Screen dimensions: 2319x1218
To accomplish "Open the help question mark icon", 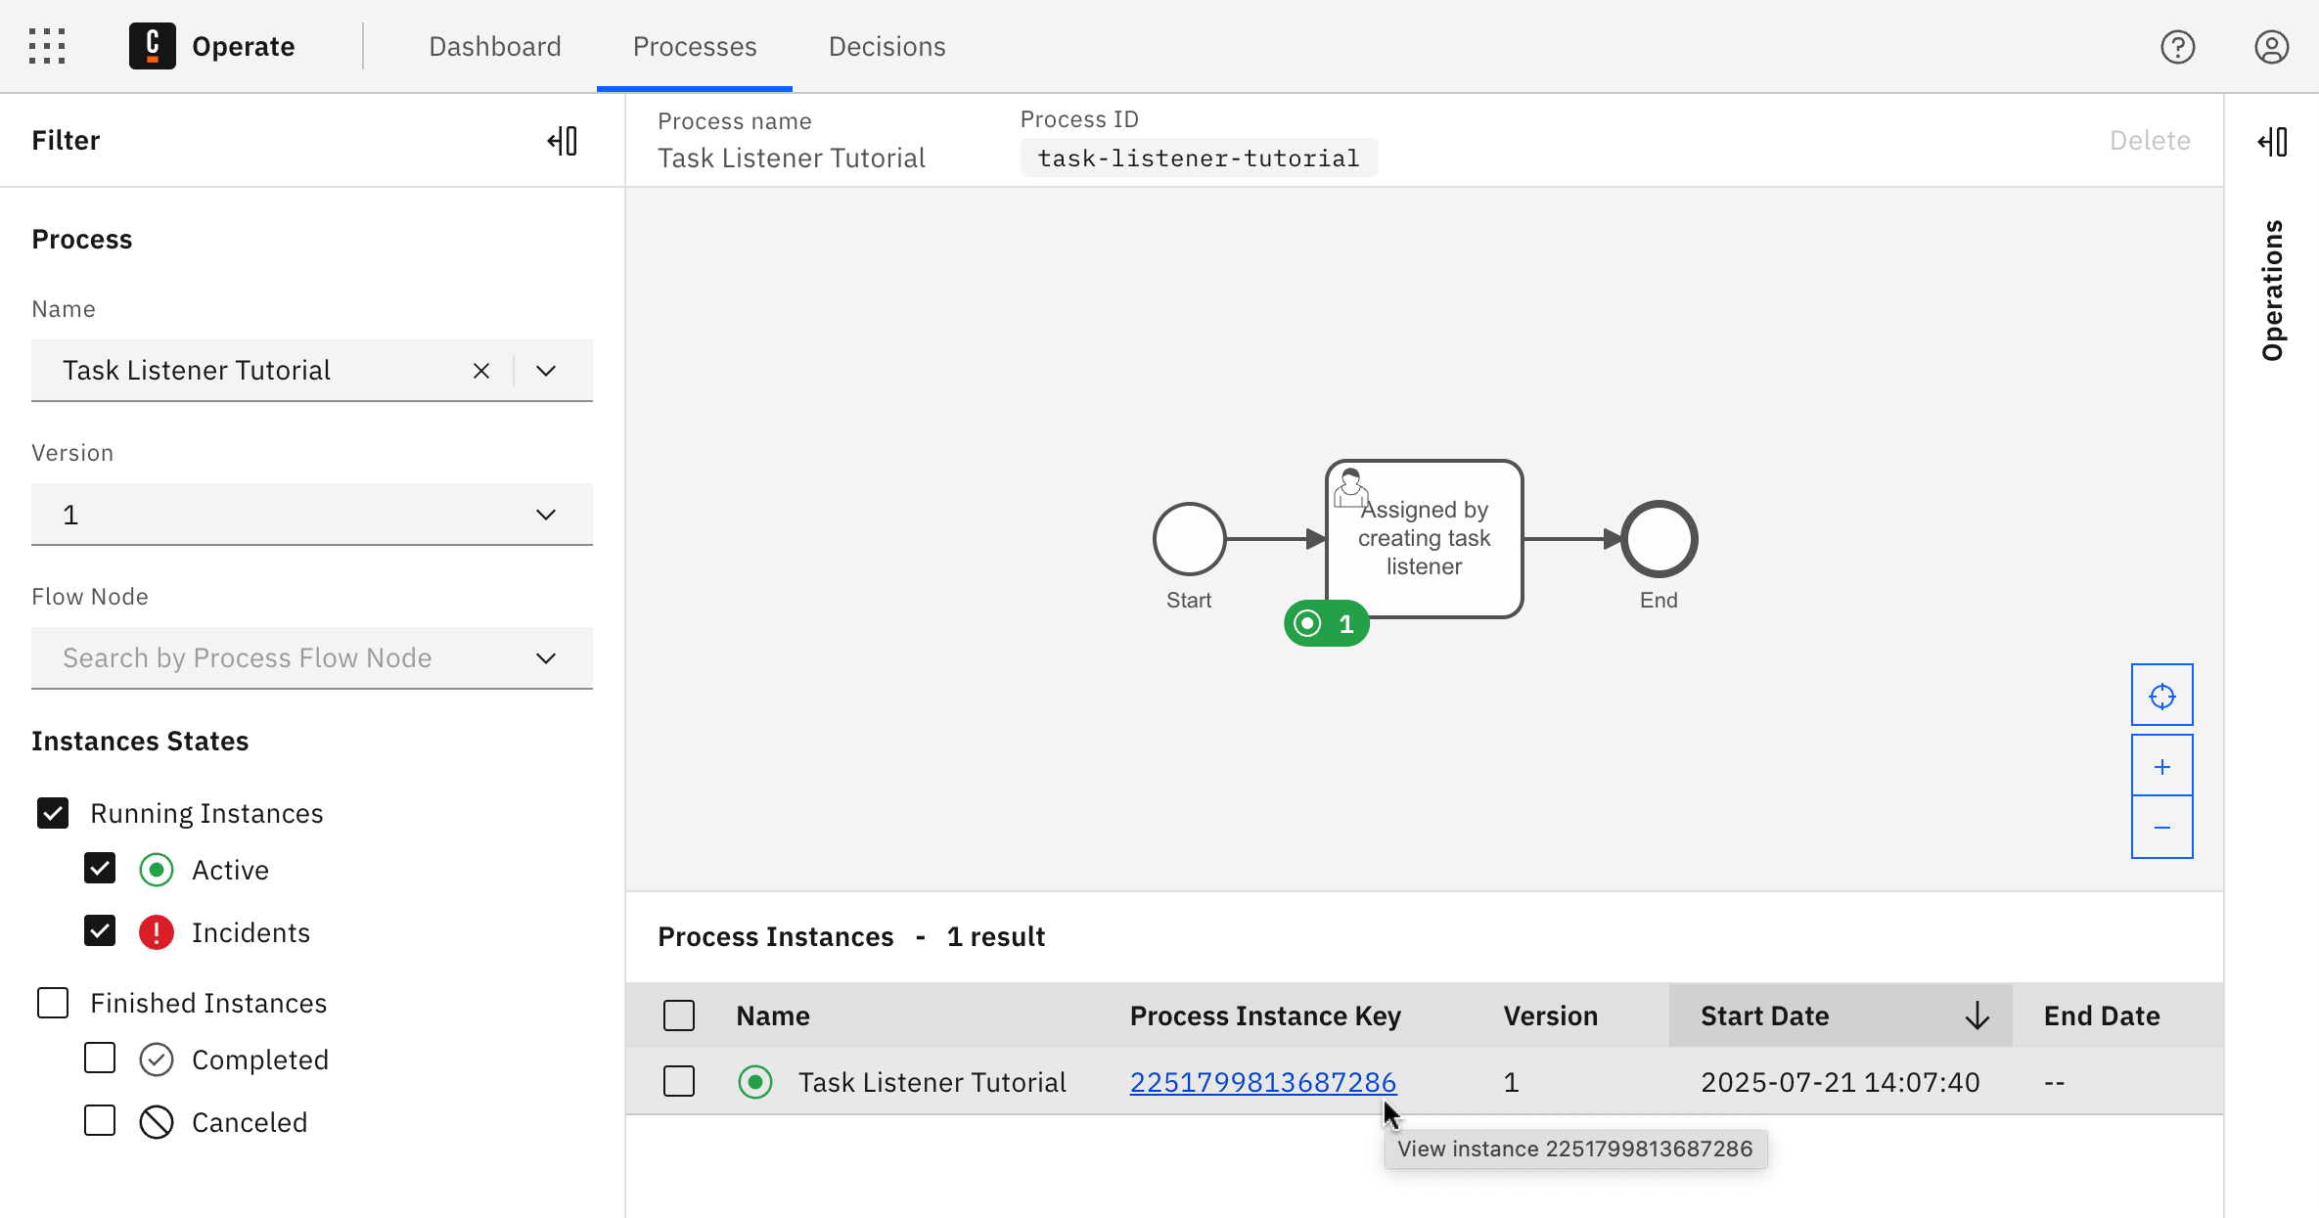I will (2178, 46).
